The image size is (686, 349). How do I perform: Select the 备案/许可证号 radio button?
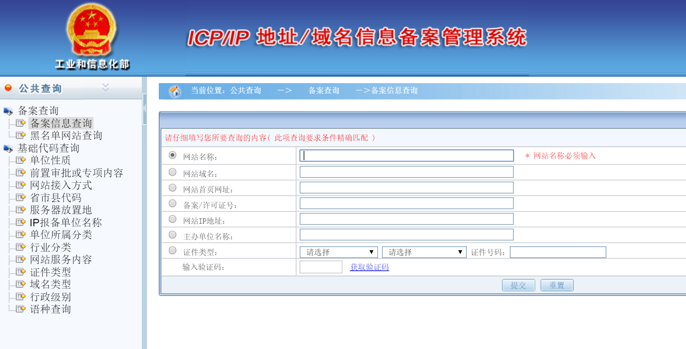click(x=173, y=203)
